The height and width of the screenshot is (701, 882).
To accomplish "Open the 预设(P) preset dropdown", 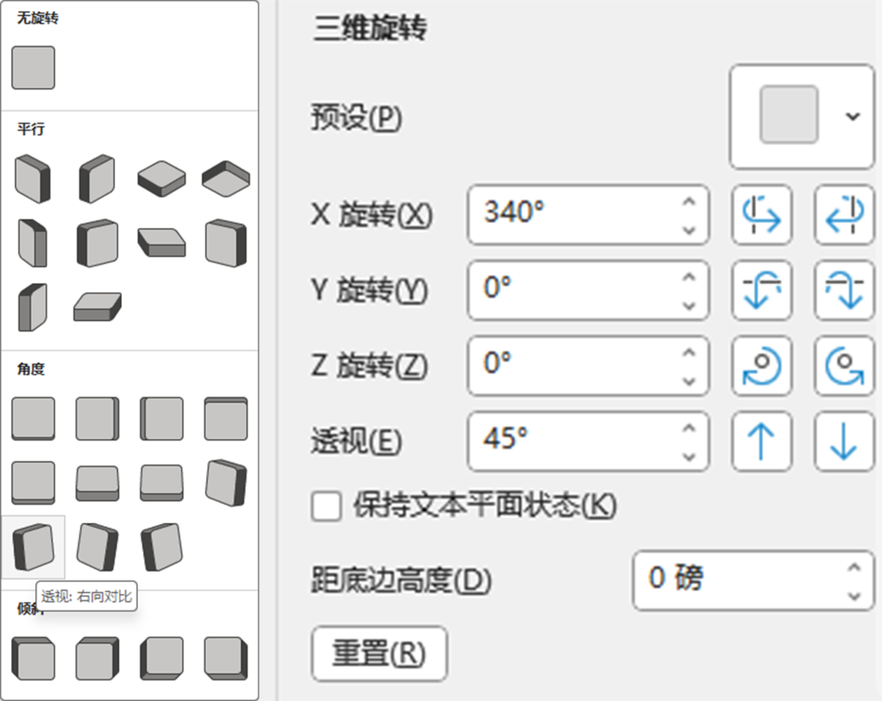I will (802, 117).
